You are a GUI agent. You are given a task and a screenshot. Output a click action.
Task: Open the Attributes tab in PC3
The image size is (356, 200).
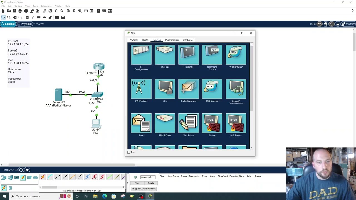pos(188,40)
